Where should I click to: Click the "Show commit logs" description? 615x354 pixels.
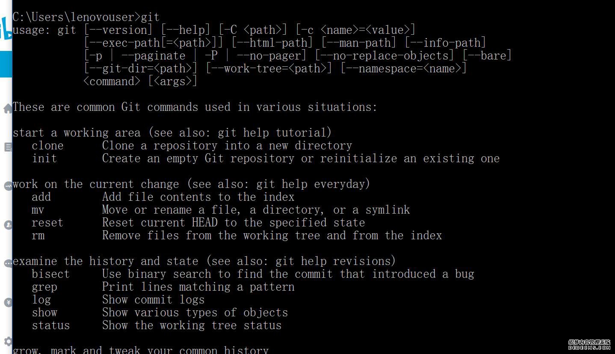pos(153,300)
